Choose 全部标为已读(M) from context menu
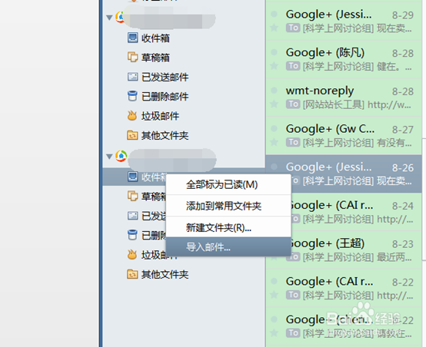This screenshot has height=347, width=426. coord(228,184)
